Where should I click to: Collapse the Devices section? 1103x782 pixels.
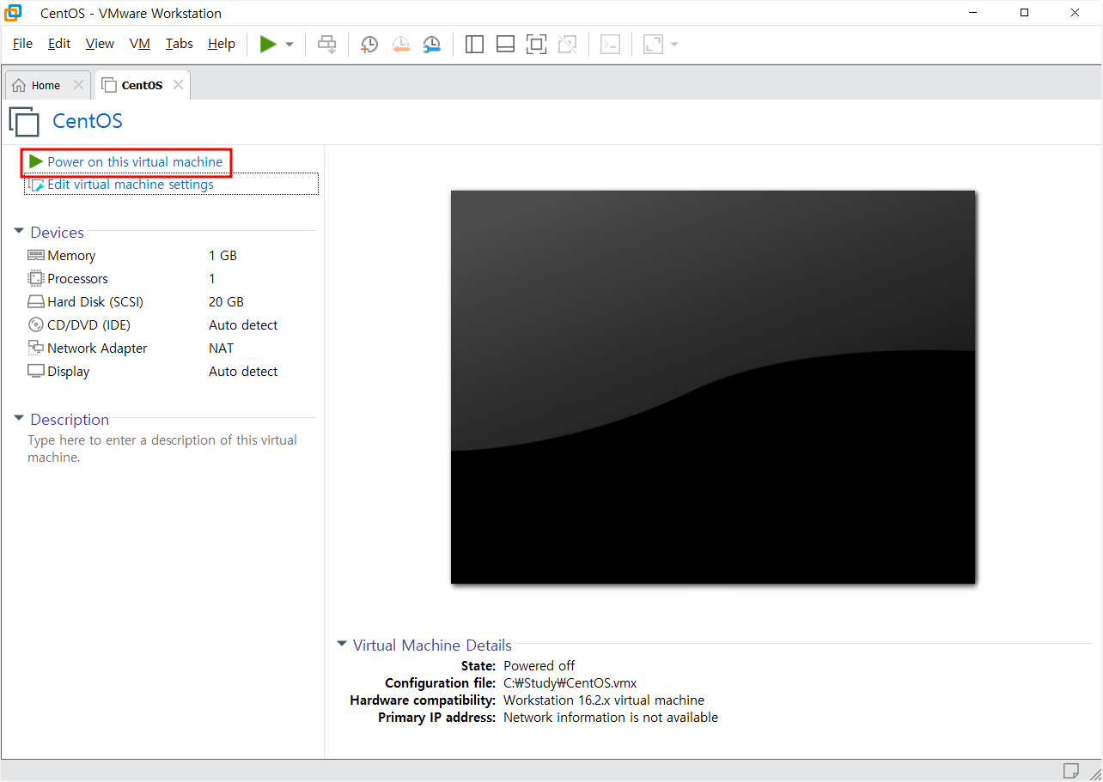(x=19, y=232)
